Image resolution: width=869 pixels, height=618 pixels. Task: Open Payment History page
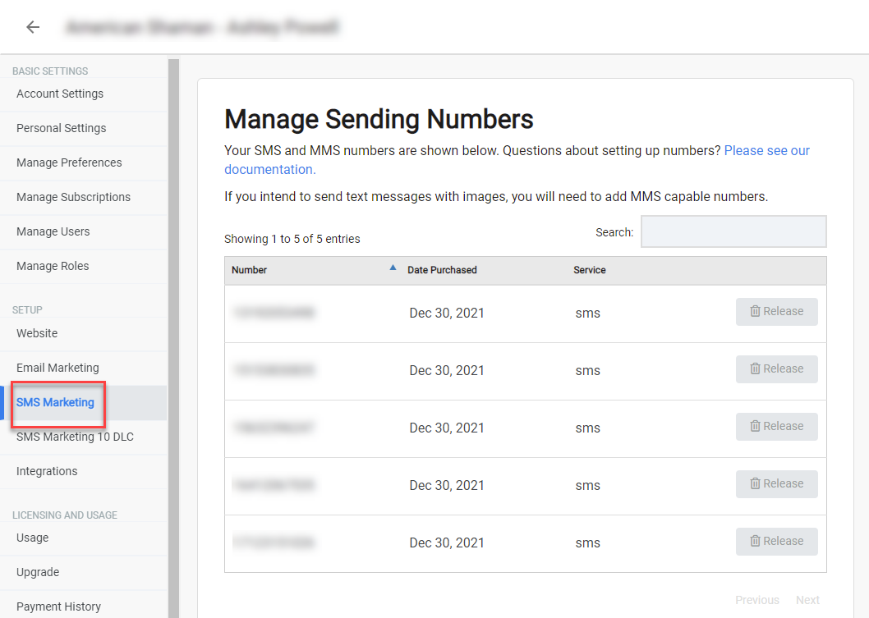click(59, 607)
